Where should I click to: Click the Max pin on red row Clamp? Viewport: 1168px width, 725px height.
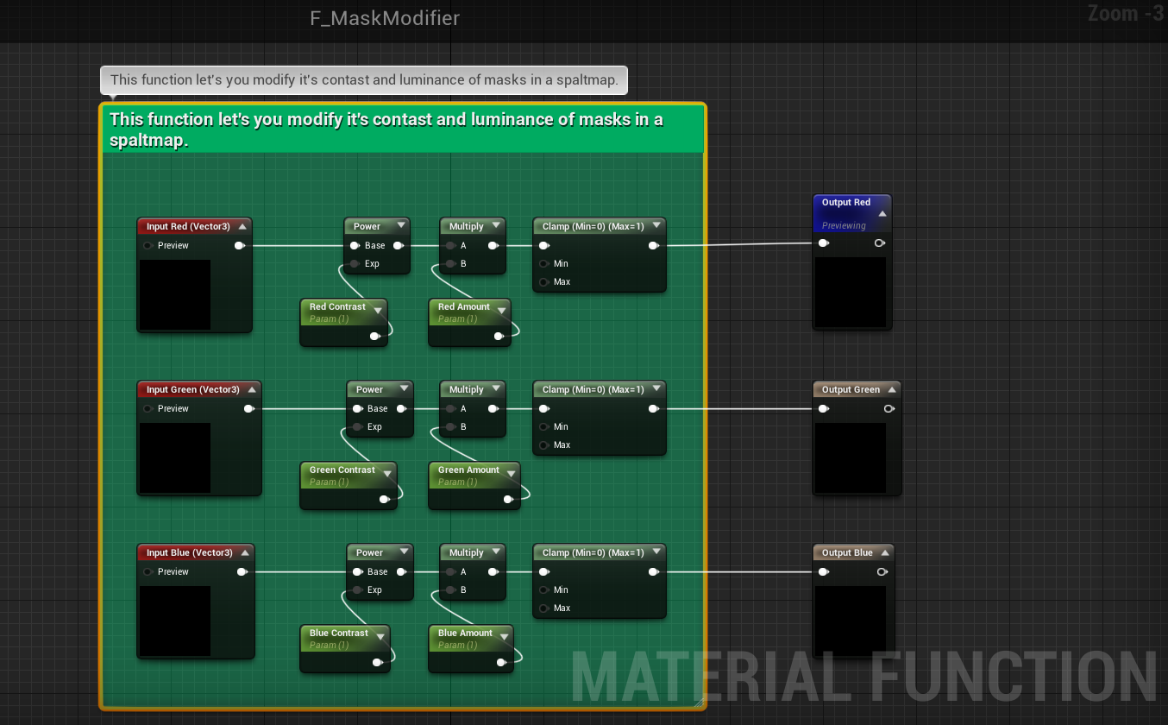coord(544,282)
